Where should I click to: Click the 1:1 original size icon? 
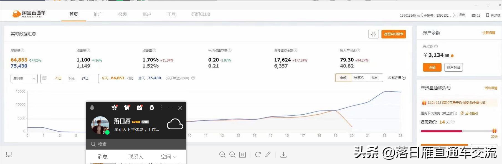(242, 155)
